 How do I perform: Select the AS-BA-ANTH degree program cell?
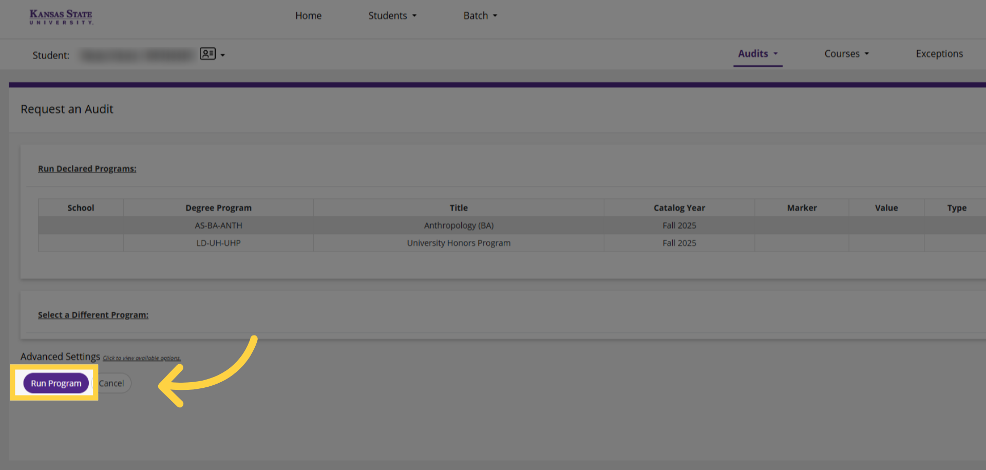click(218, 225)
